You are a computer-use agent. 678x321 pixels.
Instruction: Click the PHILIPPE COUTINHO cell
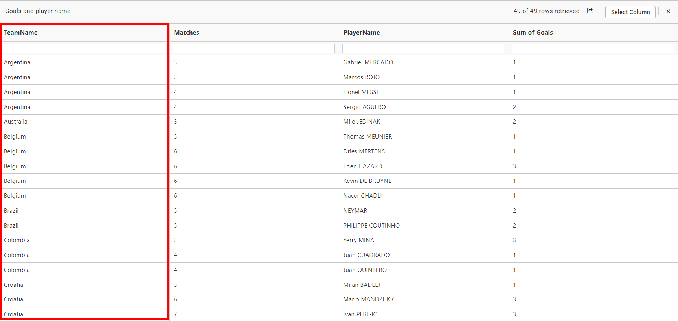point(371,226)
